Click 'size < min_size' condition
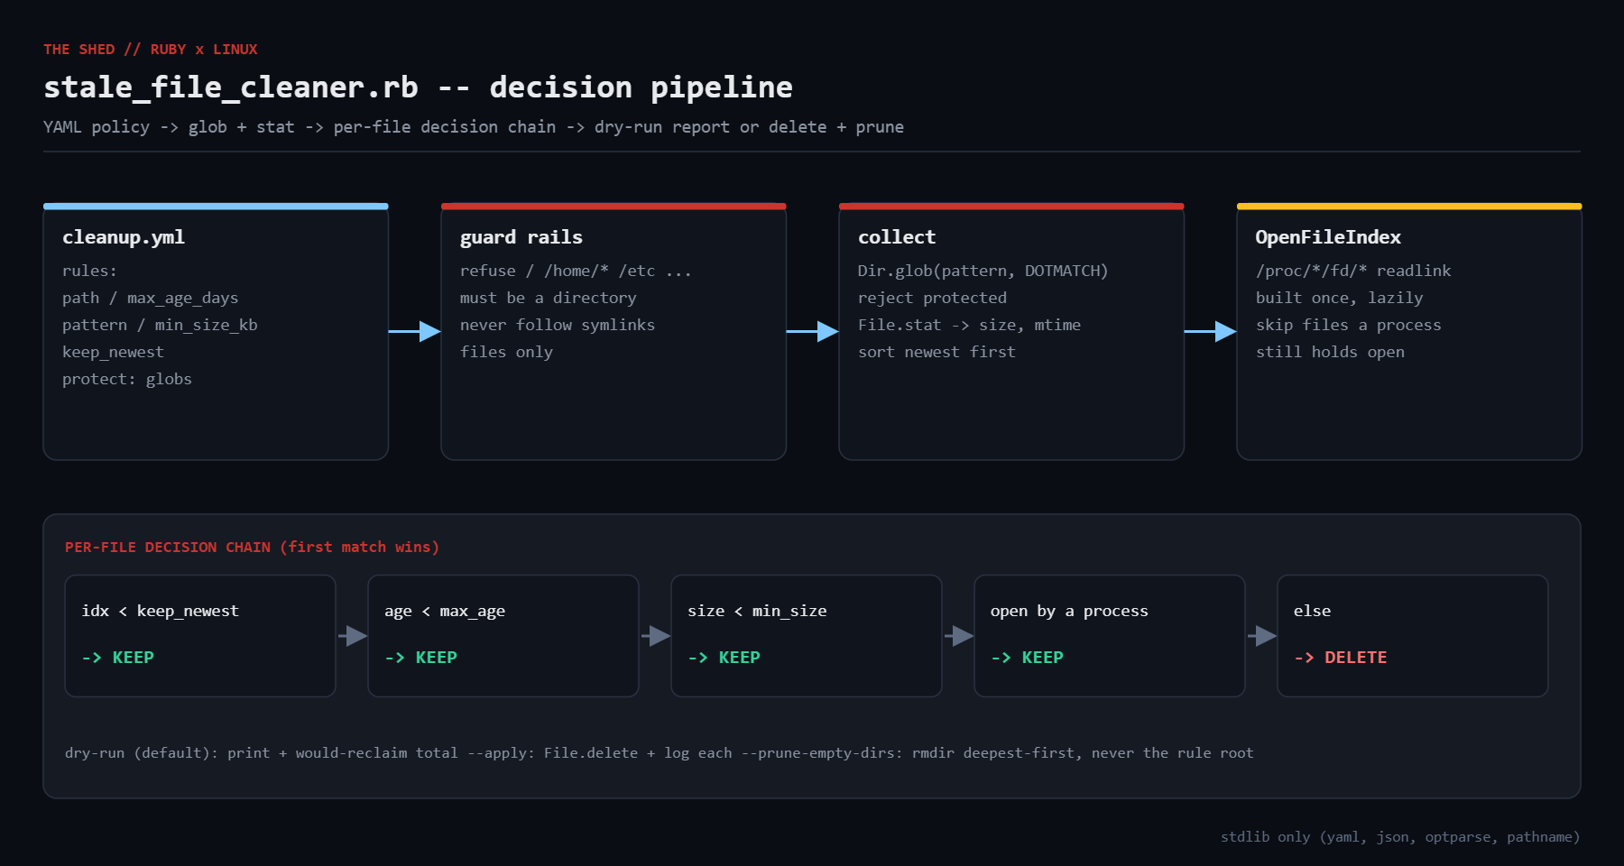 pos(757,611)
